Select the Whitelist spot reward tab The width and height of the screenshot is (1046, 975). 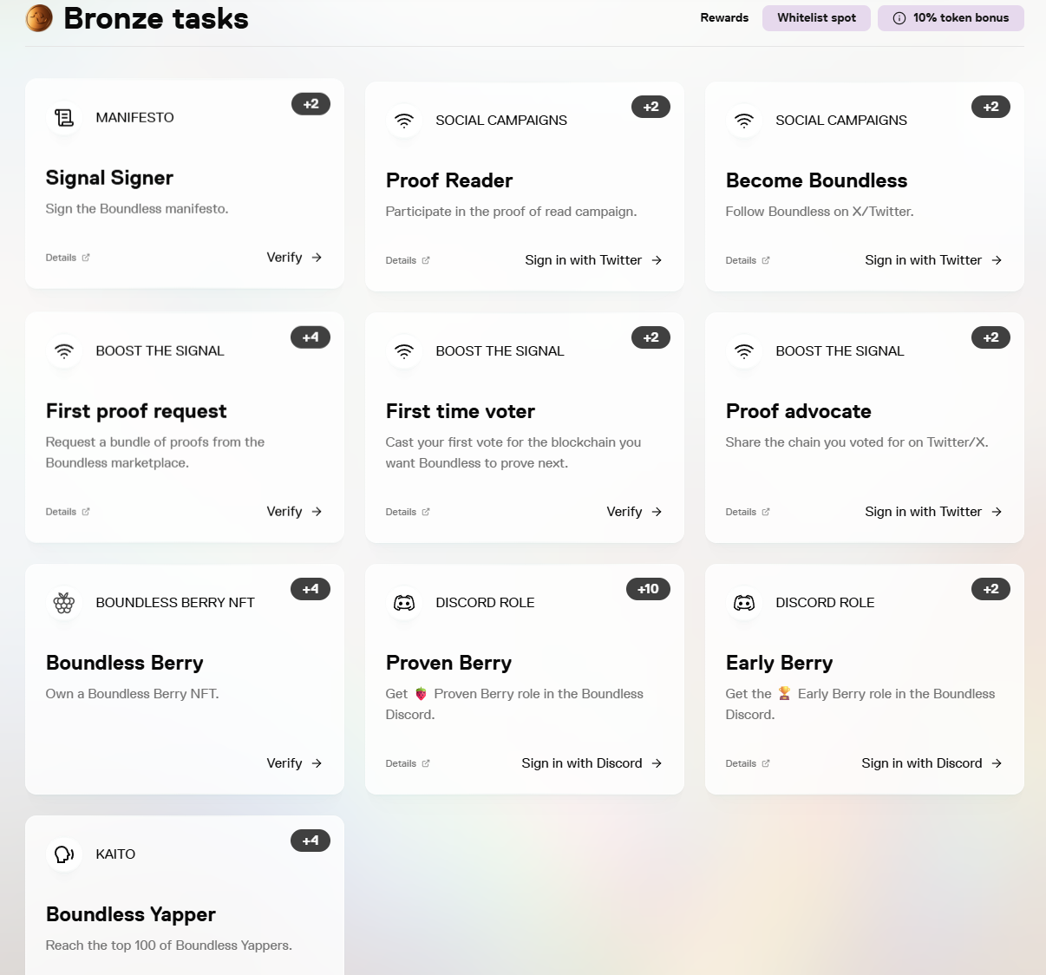coord(816,18)
